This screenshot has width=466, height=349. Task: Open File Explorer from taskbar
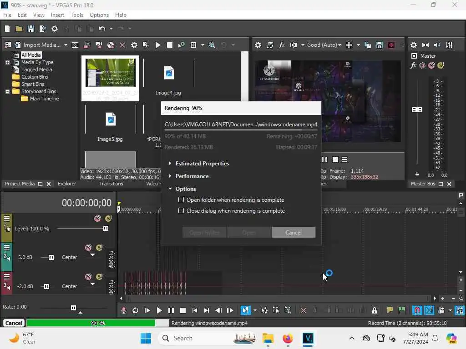pyautogui.click(x=268, y=338)
